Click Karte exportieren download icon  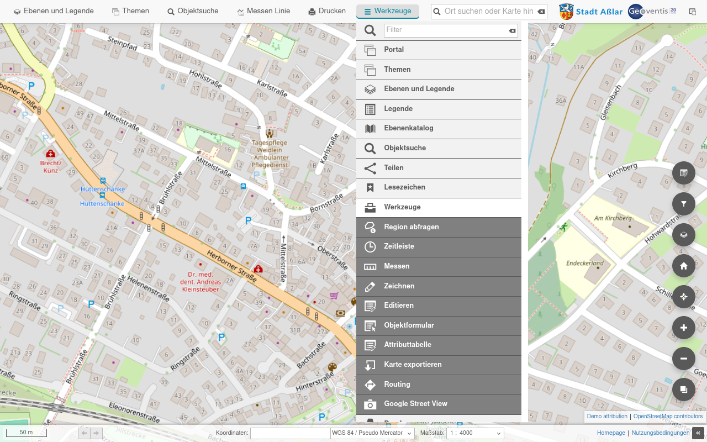(x=370, y=365)
